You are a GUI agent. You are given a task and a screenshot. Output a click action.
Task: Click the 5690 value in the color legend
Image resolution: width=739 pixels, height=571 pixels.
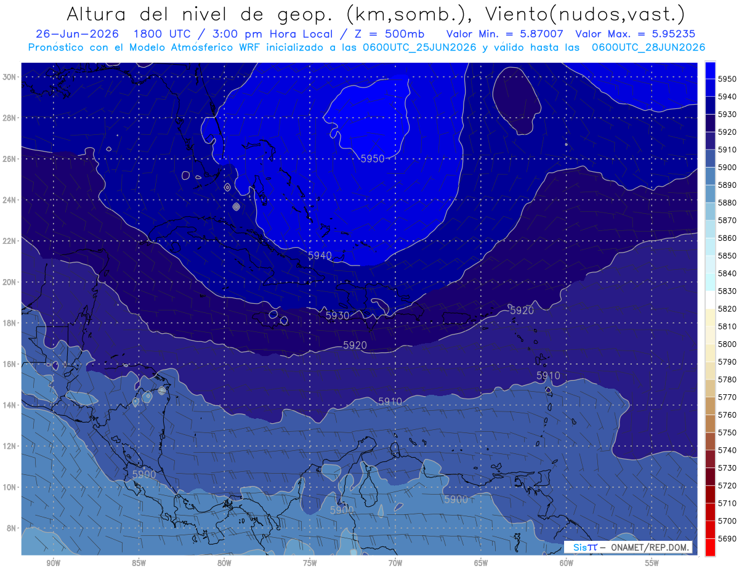click(727, 538)
